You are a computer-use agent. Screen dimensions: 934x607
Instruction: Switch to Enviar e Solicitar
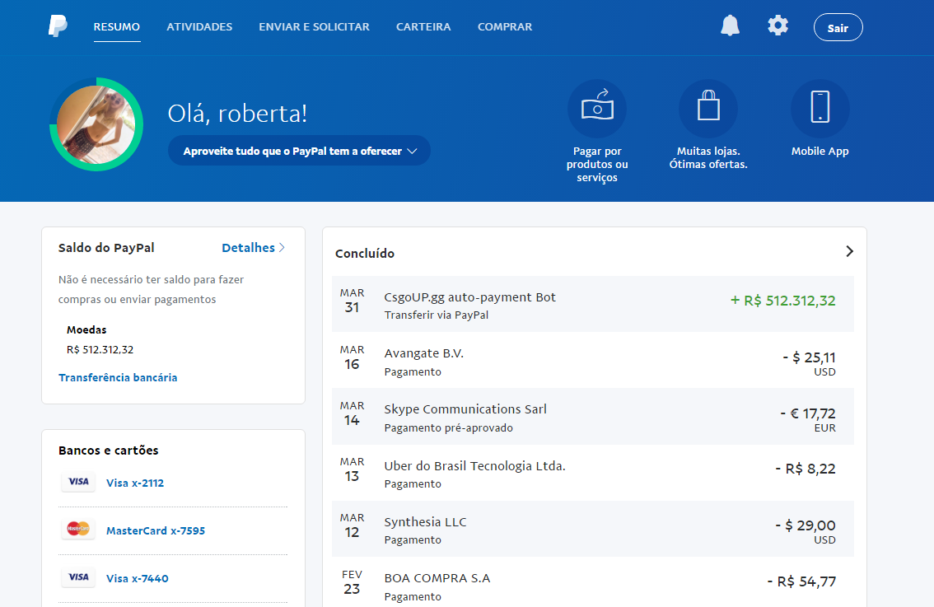314,27
